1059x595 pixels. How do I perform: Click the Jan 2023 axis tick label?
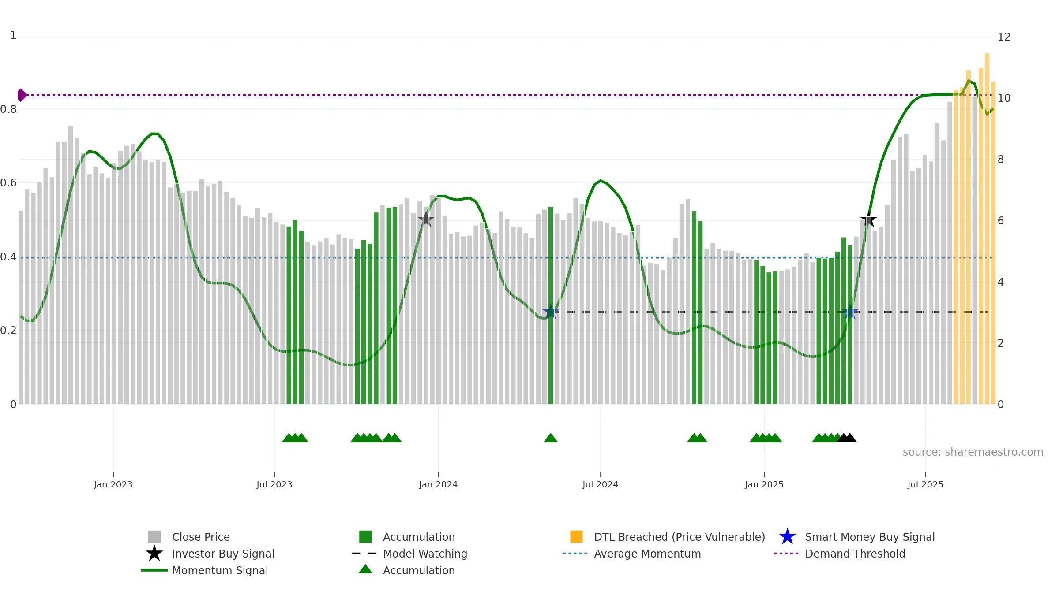(113, 485)
